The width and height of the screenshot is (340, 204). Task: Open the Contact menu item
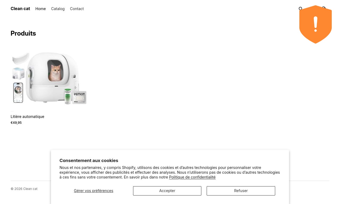(x=77, y=9)
